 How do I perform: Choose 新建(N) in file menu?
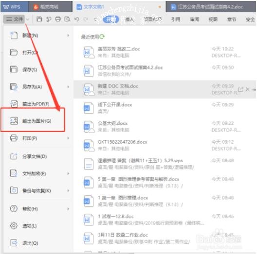pyautogui.click(x=37, y=35)
